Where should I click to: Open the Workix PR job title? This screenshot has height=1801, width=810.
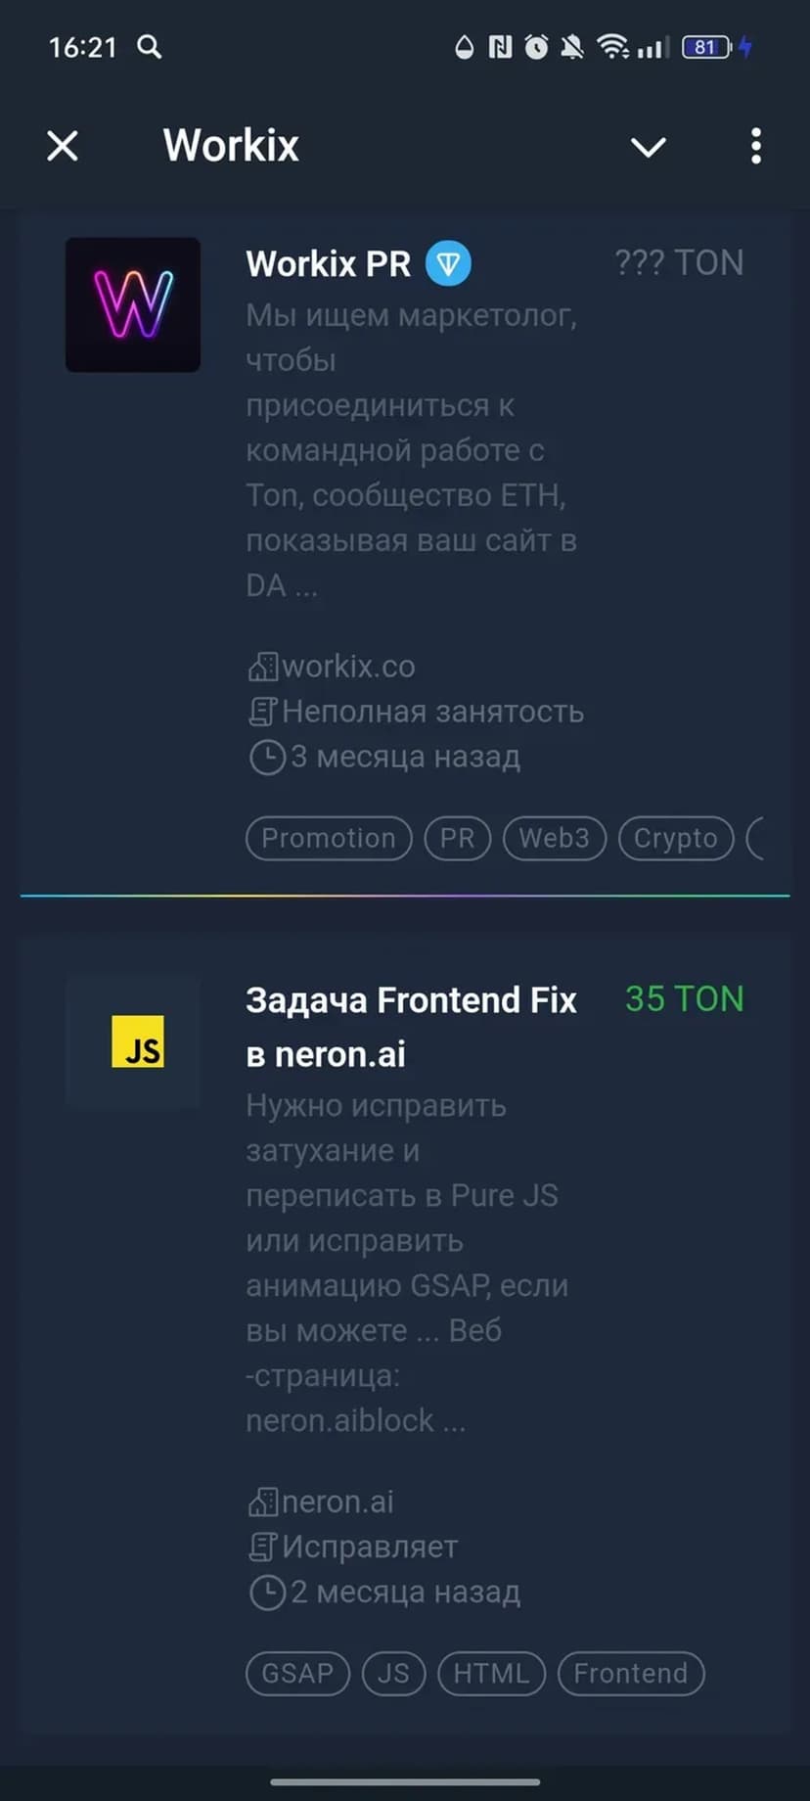328,263
